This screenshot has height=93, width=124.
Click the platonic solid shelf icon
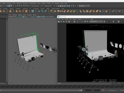[x=10, y=11]
